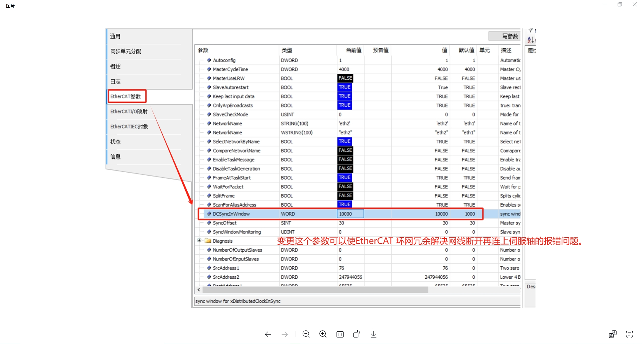Expand the Diagnosis folder node
Screen dimensions: 642x344
tap(199, 241)
